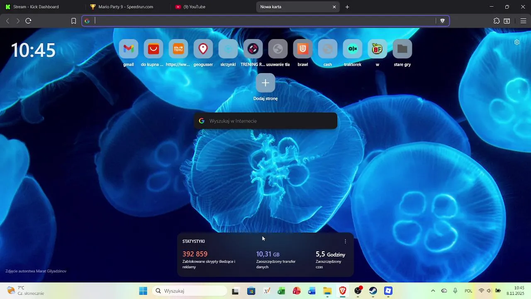Viewport: 531px width, 299px height.
Task: Launch Microsoft Store from taskbar
Action: point(251,291)
